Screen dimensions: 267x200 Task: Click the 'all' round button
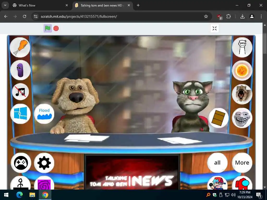[x=217, y=163]
